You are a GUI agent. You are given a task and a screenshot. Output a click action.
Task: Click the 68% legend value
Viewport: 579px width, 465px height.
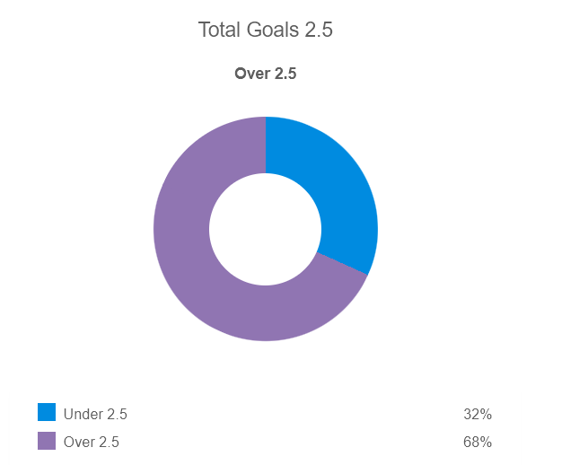(478, 442)
